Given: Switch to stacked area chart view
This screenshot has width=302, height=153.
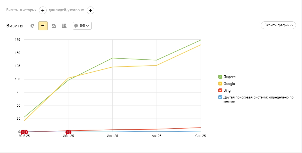Looking at the screenshot, I should pyautogui.click(x=54, y=26).
